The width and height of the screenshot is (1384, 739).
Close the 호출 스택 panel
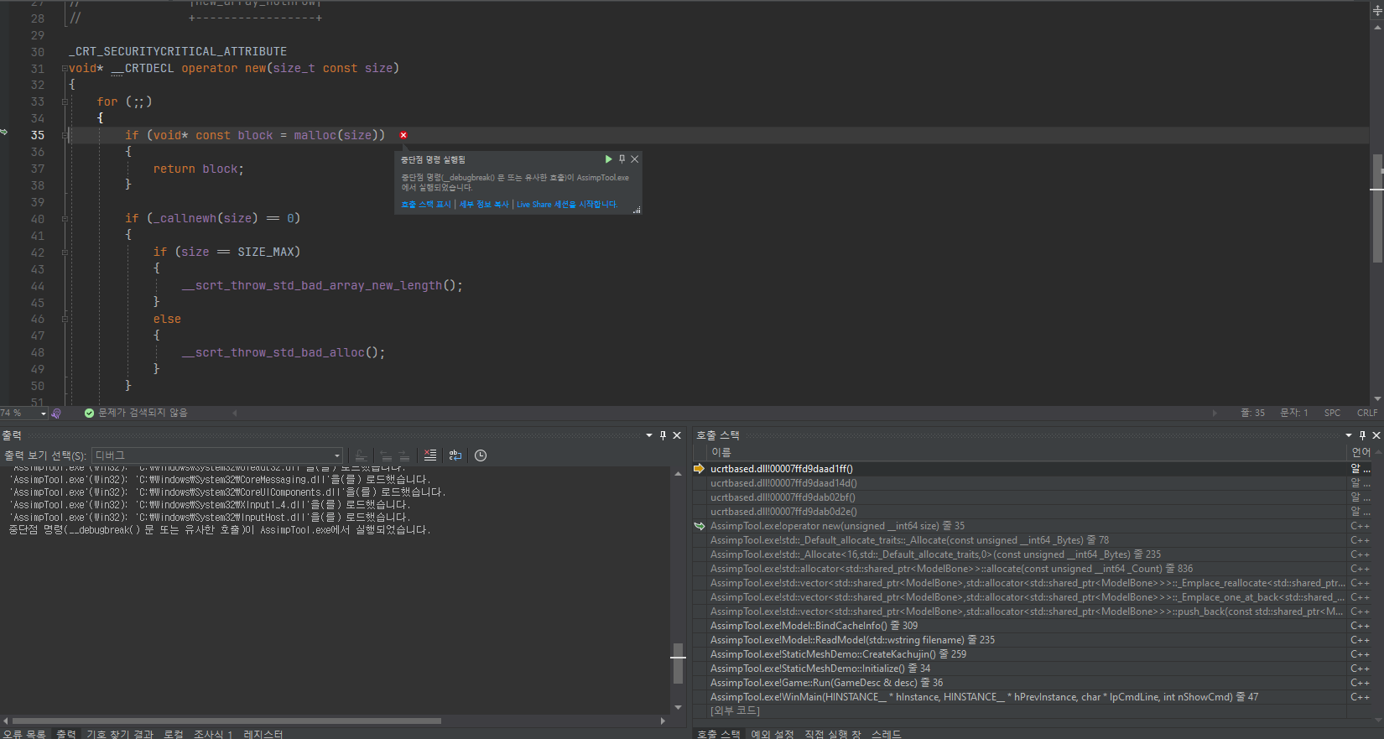click(1376, 435)
